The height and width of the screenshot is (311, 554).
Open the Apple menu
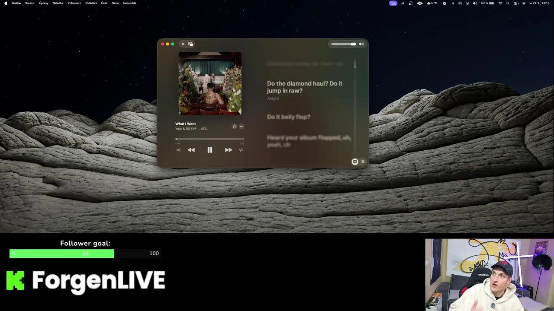[x=6, y=3]
